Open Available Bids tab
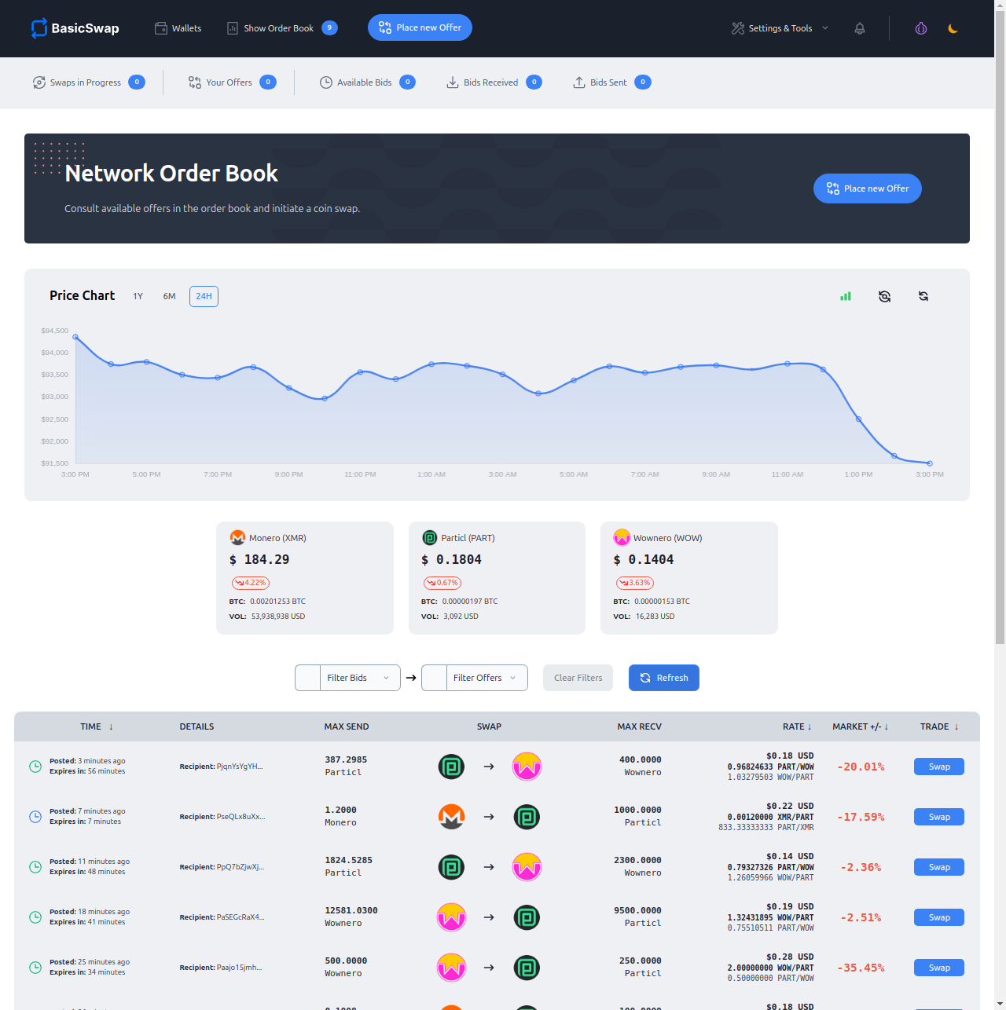 pos(368,82)
